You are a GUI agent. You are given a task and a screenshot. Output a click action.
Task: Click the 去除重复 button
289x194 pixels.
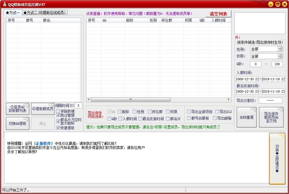click(247, 117)
